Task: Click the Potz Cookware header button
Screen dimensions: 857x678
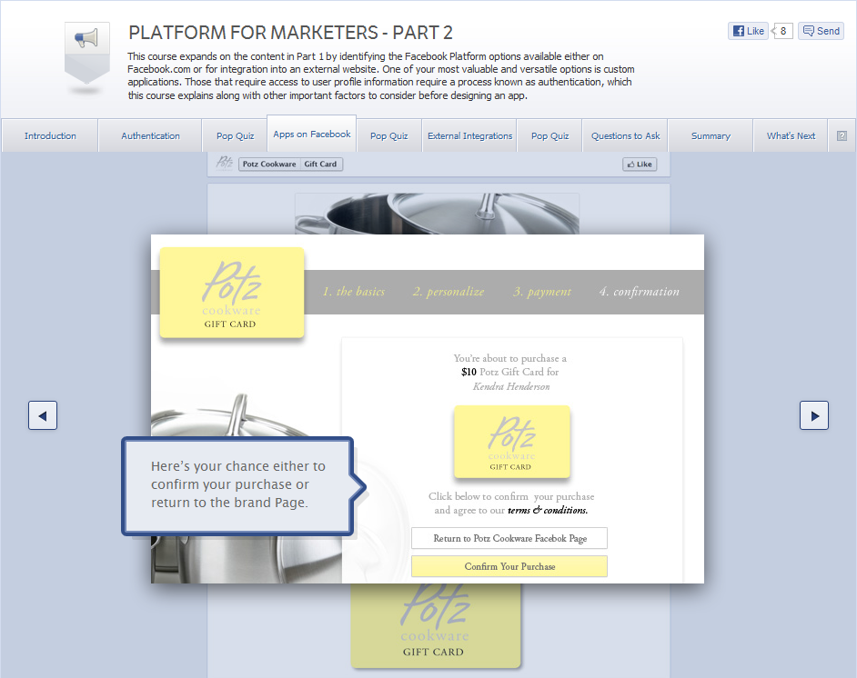Action: click(269, 165)
